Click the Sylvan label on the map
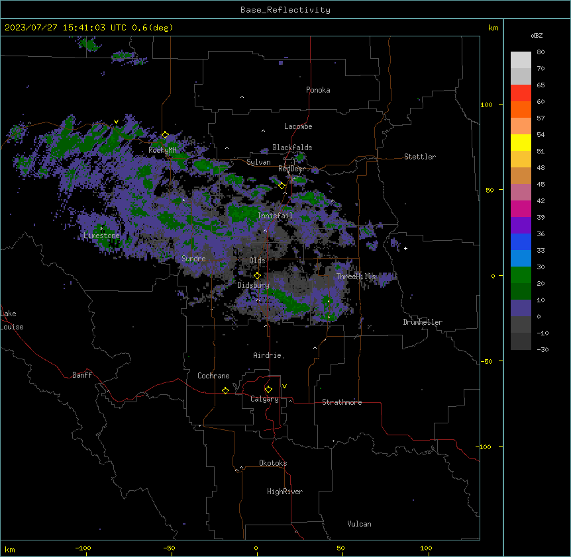This screenshot has width=571, height=557. (258, 162)
